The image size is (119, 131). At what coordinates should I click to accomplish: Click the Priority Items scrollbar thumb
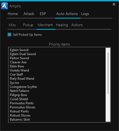[x=108, y=73]
